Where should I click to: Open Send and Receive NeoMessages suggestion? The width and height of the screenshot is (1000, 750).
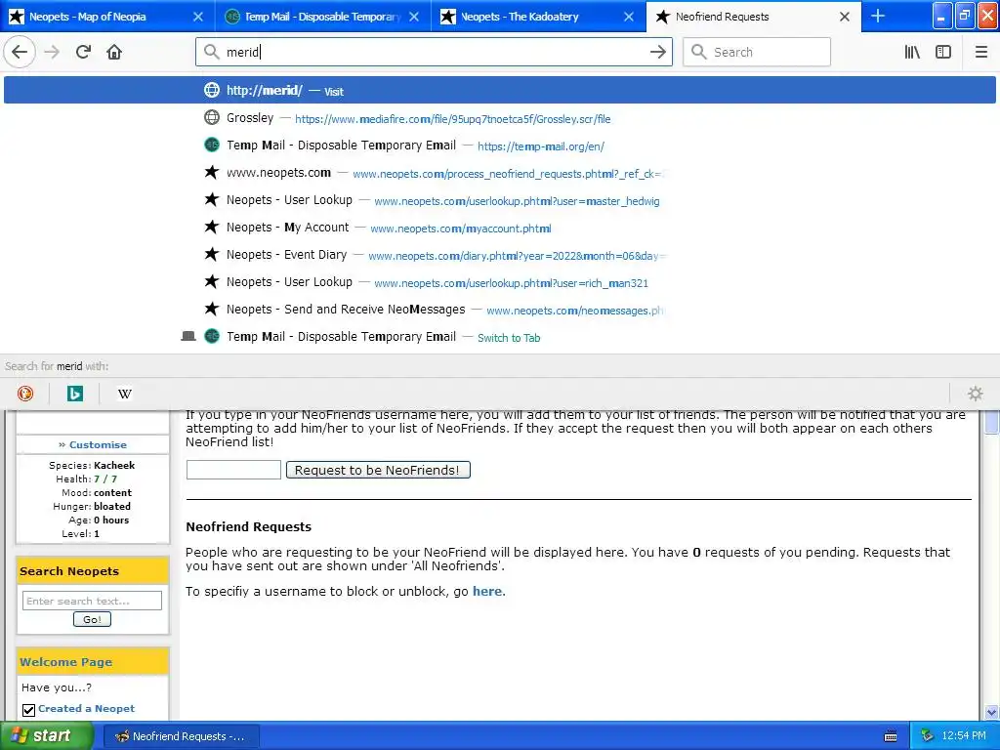click(x=499, y=310)
